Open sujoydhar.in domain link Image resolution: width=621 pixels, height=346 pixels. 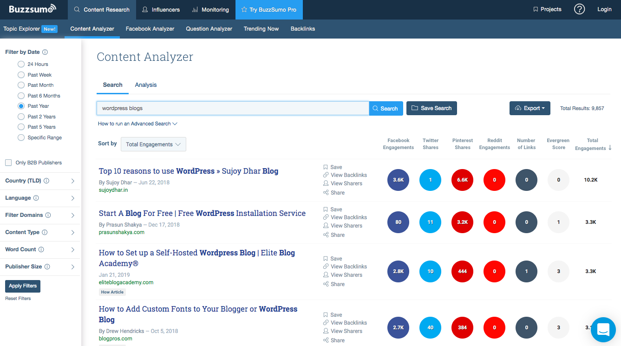(x=113, y=189)
